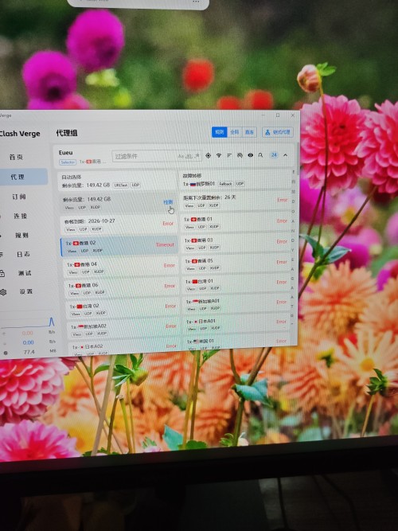The height and width of the screenshot is (531, 398).
Task: Select proxy 台湾 01
Action: pyautogui.click(x=236, y=284)
